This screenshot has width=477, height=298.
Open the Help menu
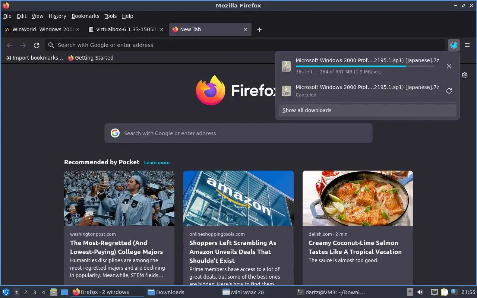(127, 16)
